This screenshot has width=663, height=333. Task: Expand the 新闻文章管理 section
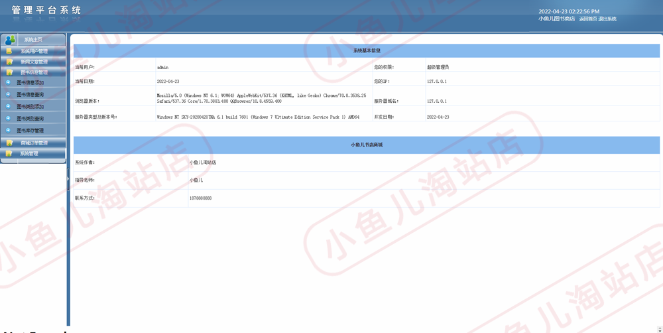(x=34, y=62)
